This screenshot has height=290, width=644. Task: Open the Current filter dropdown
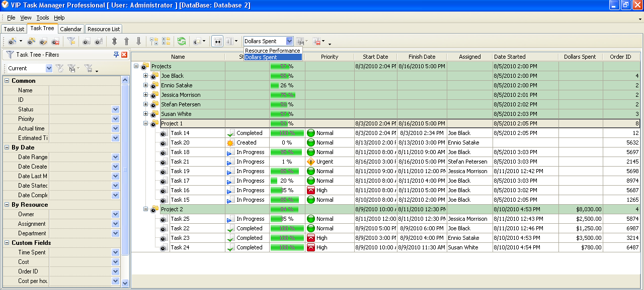49,68
